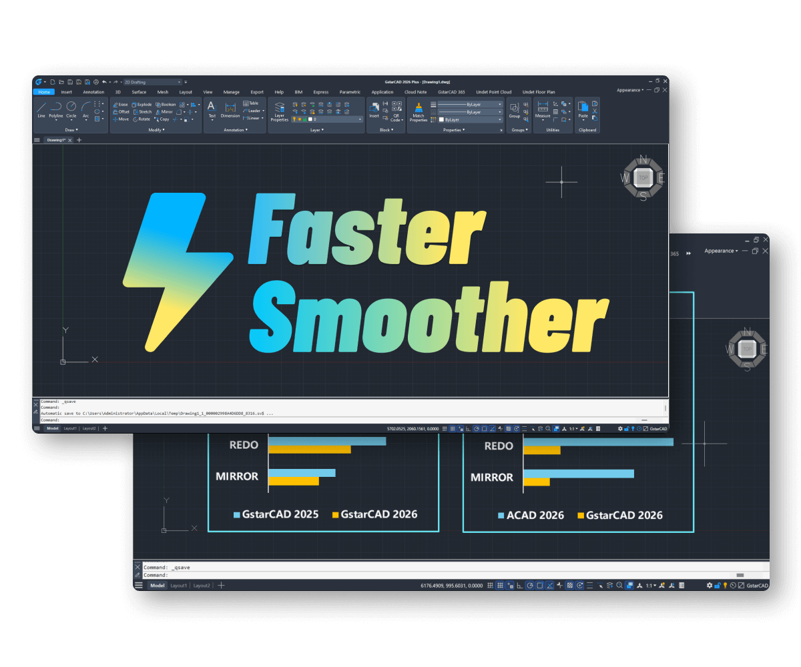Toggle the Model space button in status bar
Image resolution: width=801 pixels, height=667 pixels.
(52, 428)
